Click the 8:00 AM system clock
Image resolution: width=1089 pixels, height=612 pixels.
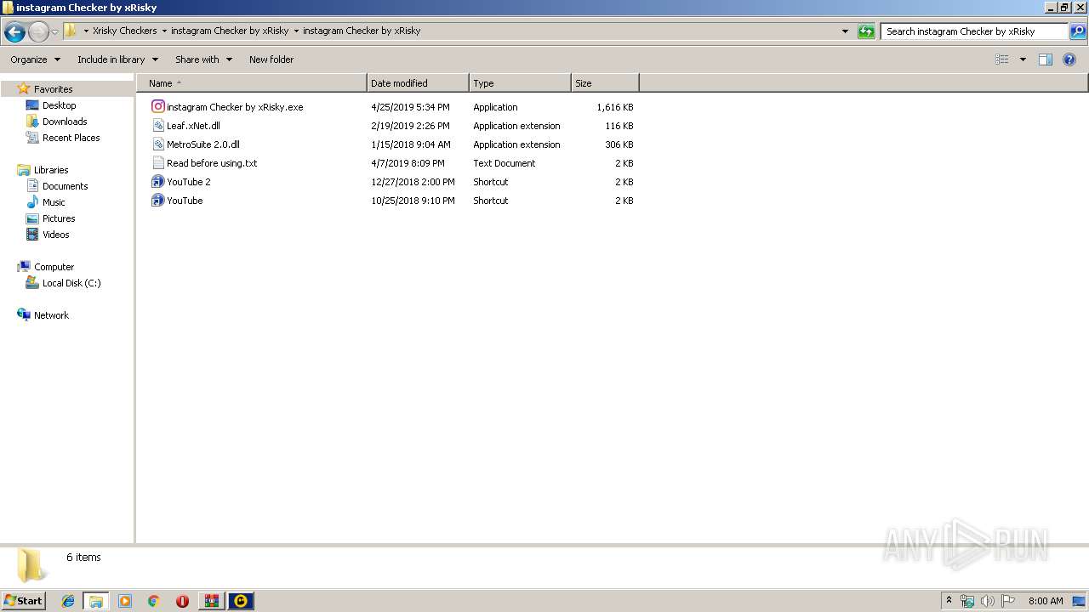pyautogui.click(x=1046, y=601)
